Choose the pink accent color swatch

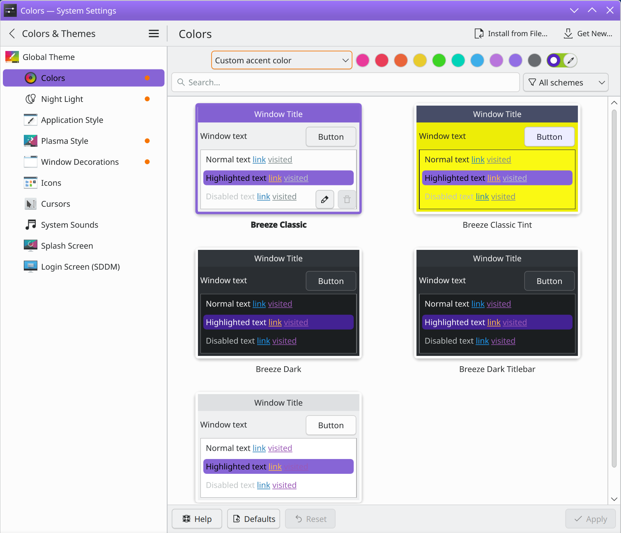coord(363,60)
